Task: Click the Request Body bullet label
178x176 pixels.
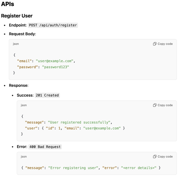Action: [22, 34]
